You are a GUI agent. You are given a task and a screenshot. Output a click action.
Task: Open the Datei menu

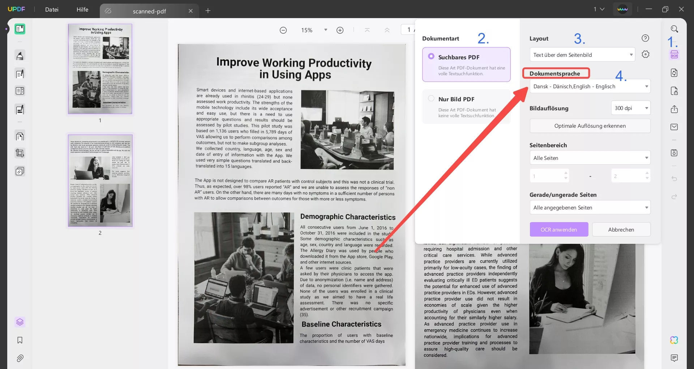(x=52, y=10)
